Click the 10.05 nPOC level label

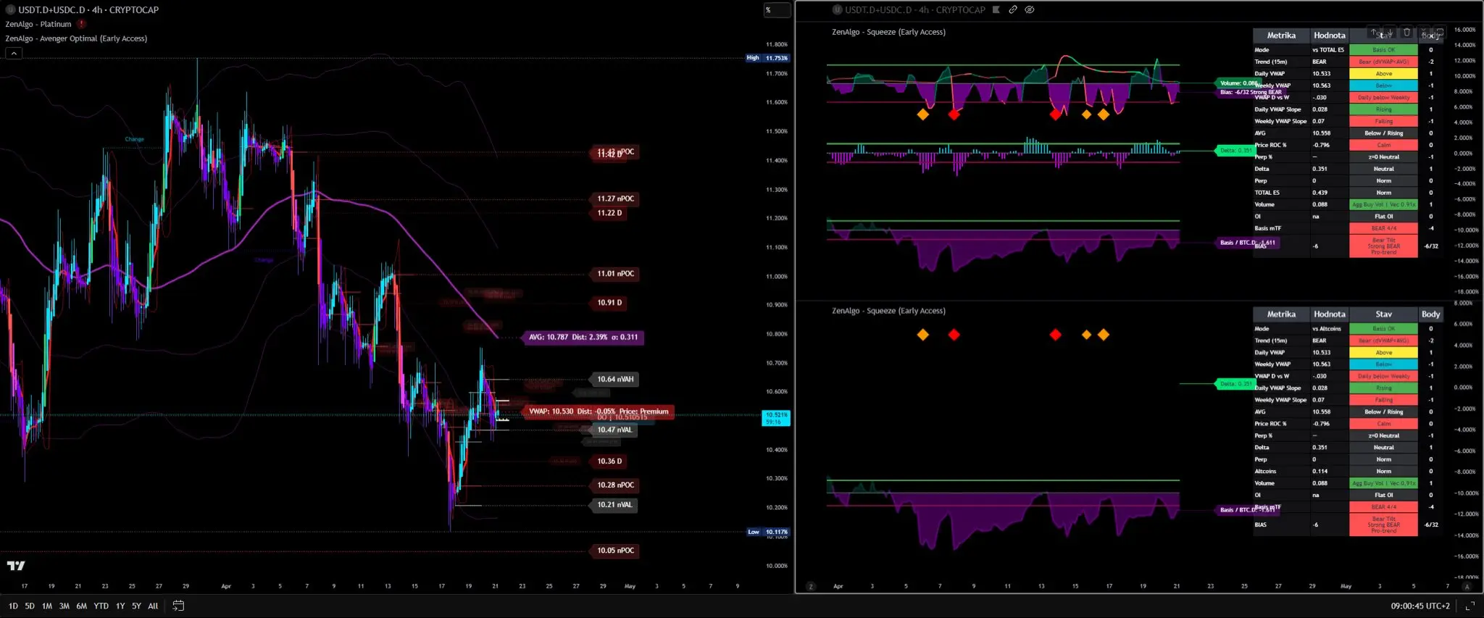click(615, 551)
